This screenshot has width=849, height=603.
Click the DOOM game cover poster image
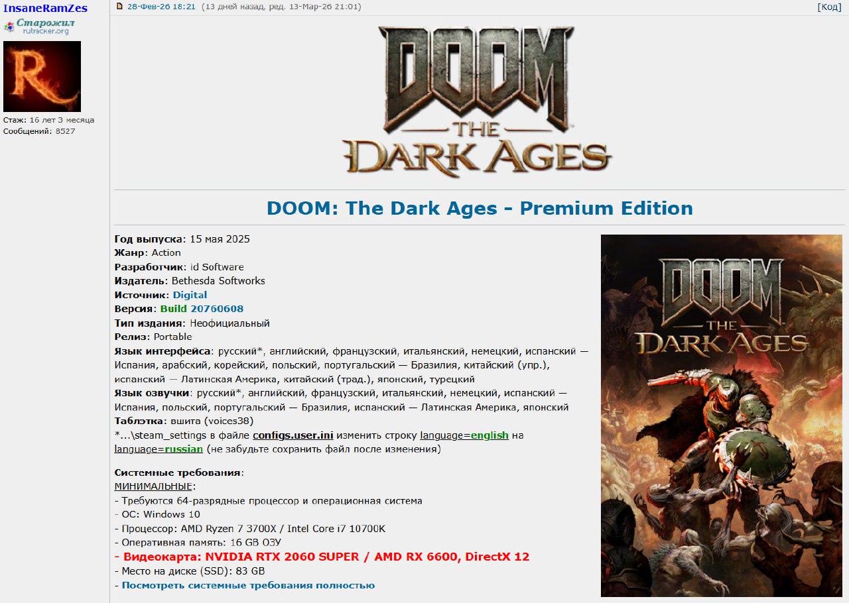tap(722, 415)
